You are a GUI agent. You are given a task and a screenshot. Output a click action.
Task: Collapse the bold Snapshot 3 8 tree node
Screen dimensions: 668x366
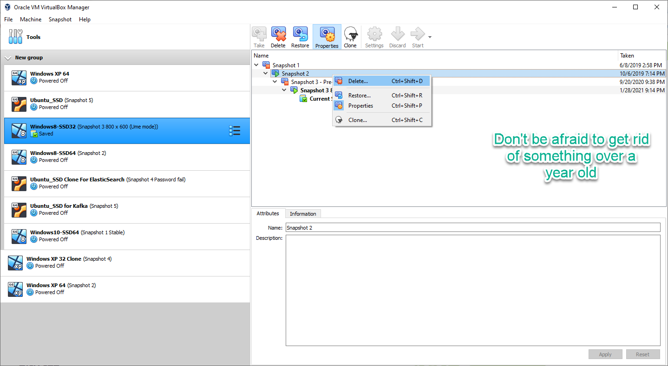(284, 90)
